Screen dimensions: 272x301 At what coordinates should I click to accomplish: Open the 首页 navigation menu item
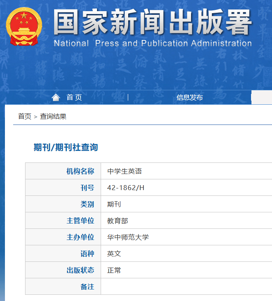pos(74,97)
